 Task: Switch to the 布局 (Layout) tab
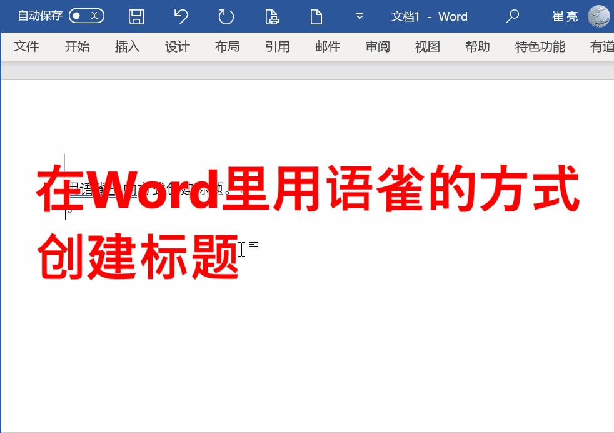pyautogui.click(x=227, y=46)
